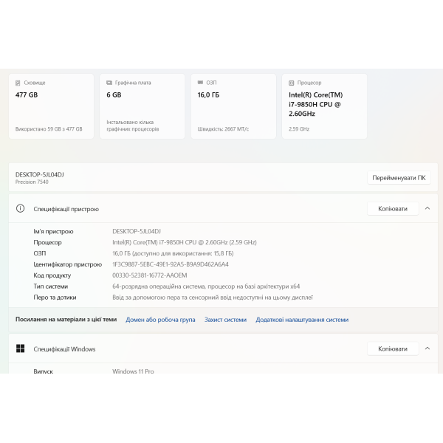Click the device identifier 1F3C9887-5EBC-49E1 value
443x443 pixels.
(171, 264)
